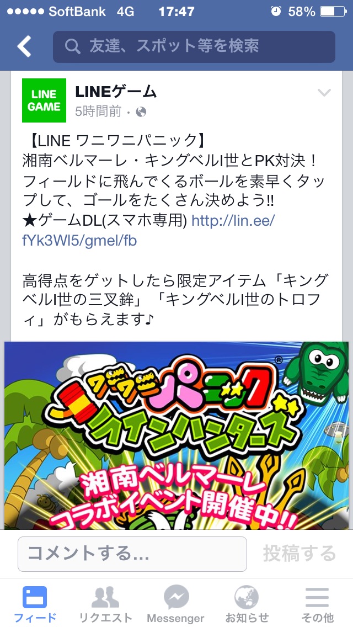Open the お知らせ notifications globe tab
This screenshot has height=627, width=353.
click(247, 603)
